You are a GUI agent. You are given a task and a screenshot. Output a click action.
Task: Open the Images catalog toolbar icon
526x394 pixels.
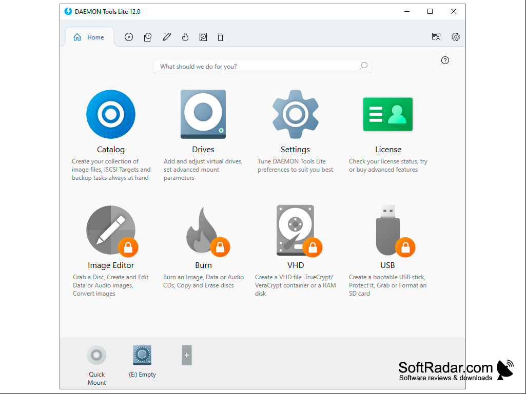point(129,37)
